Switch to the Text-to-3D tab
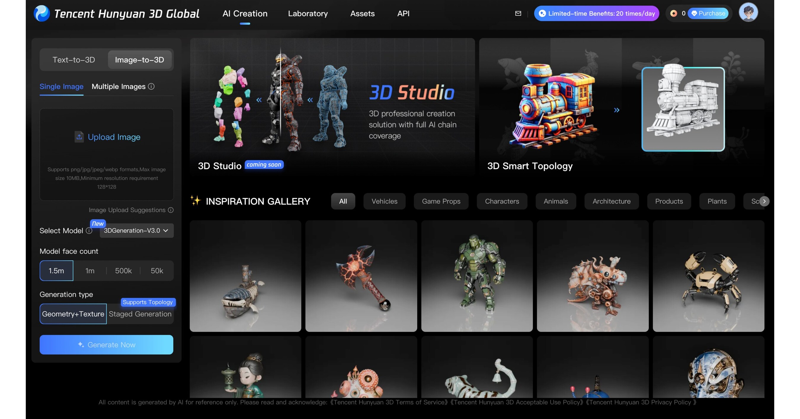Image resolution: width=800 pixels, height=419 pixels. [73, 60]
